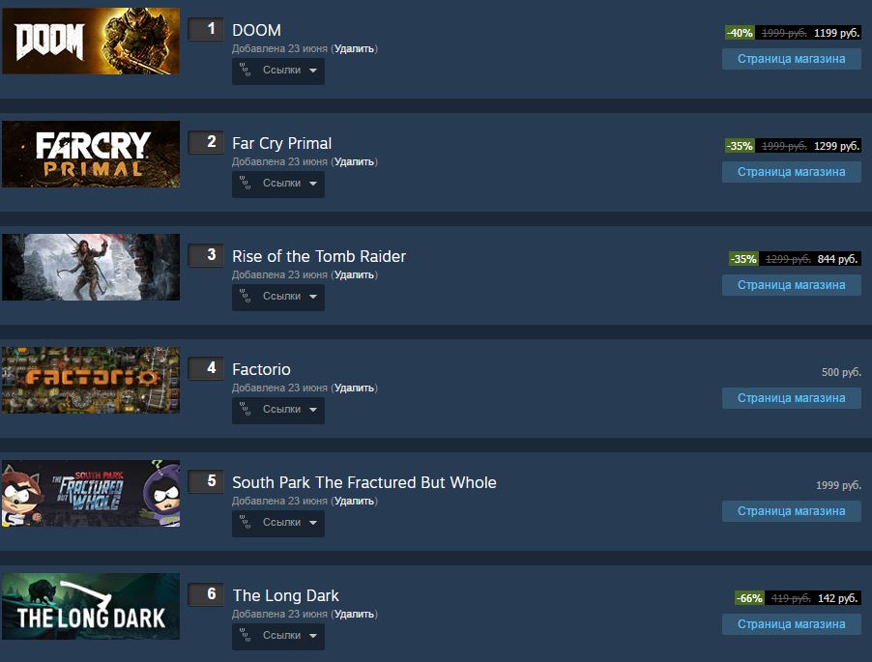Open the Rise of the Tomb Raider title

tap(319, 256)
